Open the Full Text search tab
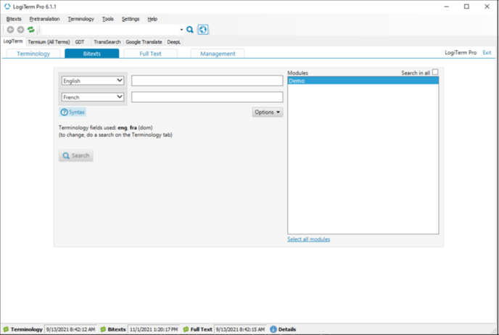The image size is (499, 335). pyautogui.click(x=150, y=54)
